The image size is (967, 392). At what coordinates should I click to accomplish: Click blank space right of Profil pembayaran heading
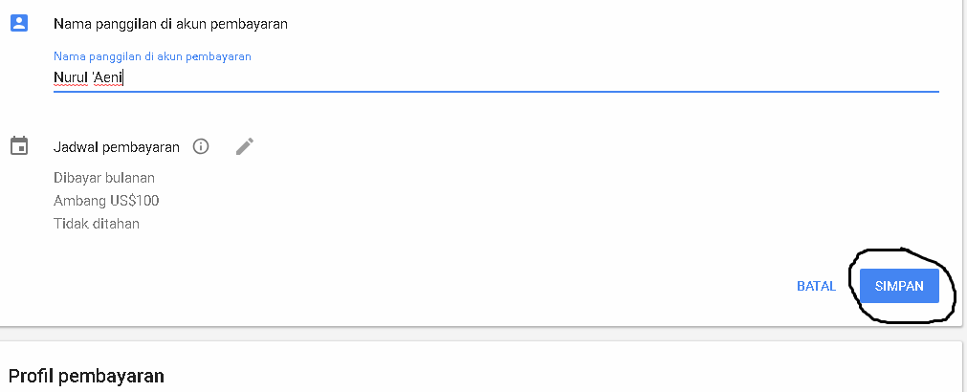pos(574,376)
